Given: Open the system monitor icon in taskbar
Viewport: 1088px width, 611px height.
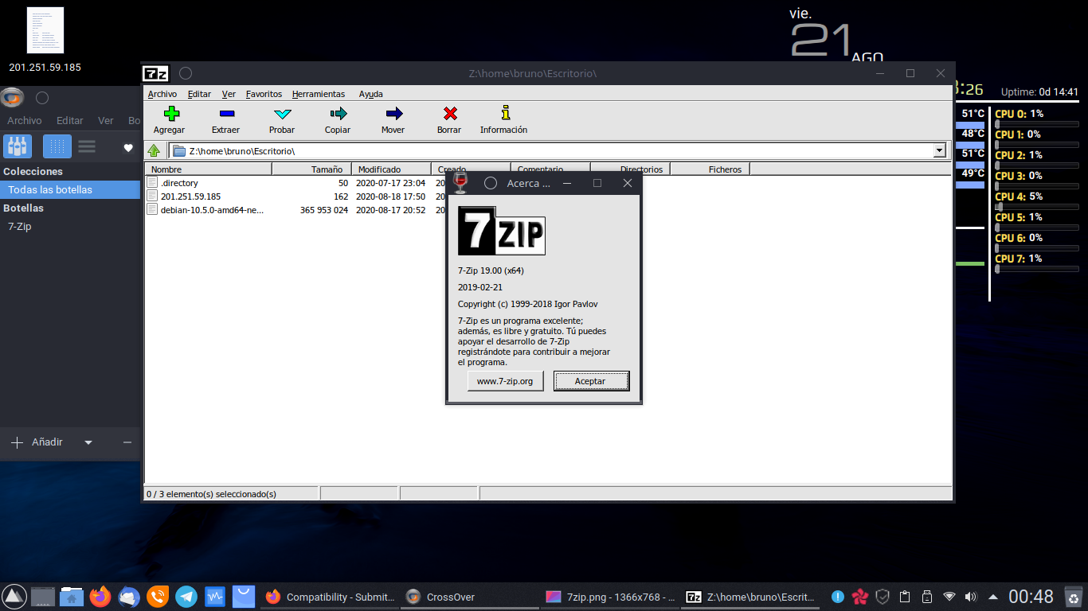Looking at the screenshot, I should (x=215, y=596).
